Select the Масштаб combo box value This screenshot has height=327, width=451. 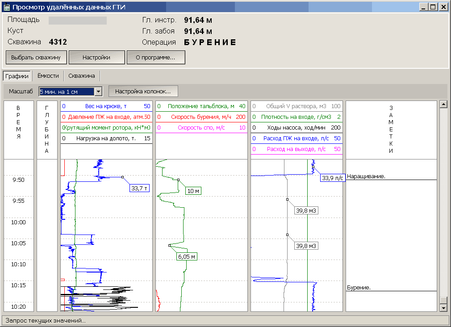pyautogui.click(x=67, y=92)
